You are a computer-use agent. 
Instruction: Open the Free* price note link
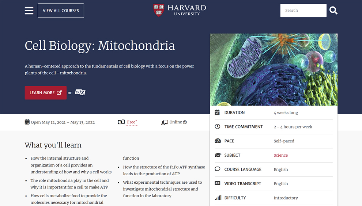click(132, 122)
